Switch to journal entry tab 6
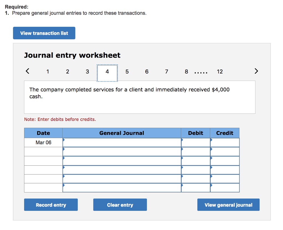The height and width of the screenshot is (230, 283). 147,72
